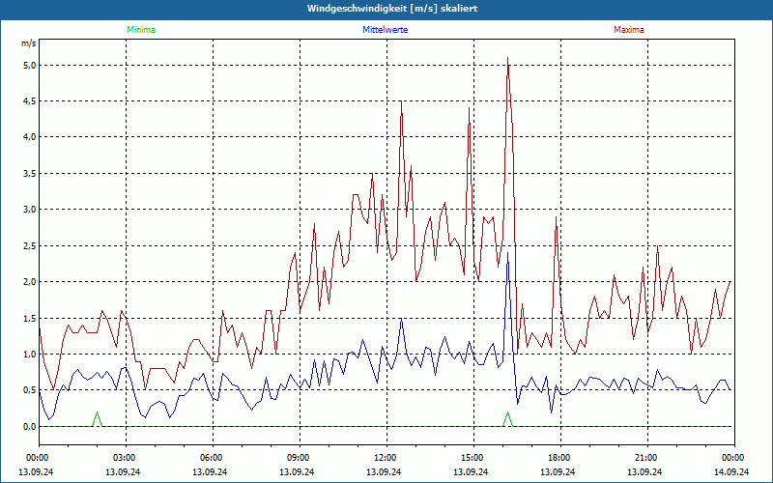Image resolution: width=773 pixels, height=483 pixels.
Task: Click the Maxima legend label
Action: pyautogui.click(x=629, y=30)
